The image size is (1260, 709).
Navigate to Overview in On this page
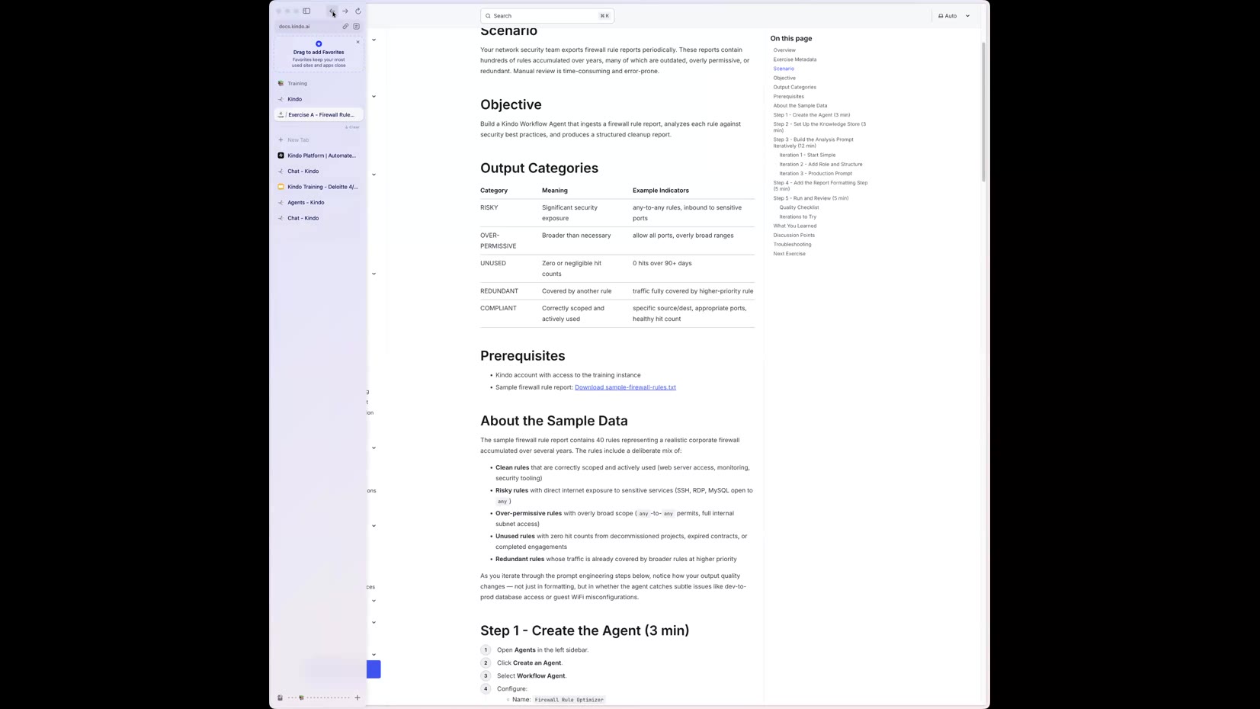[784, 50]
